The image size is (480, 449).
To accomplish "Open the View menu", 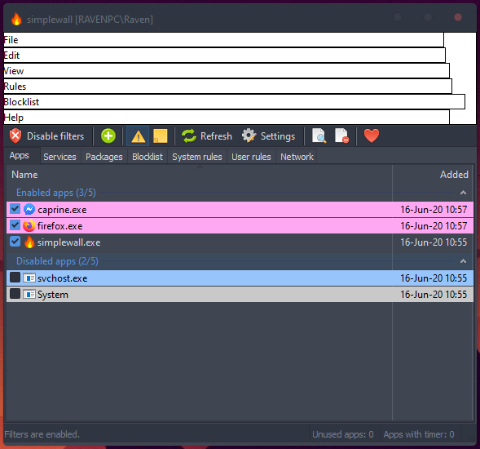I will coord(227,71).
